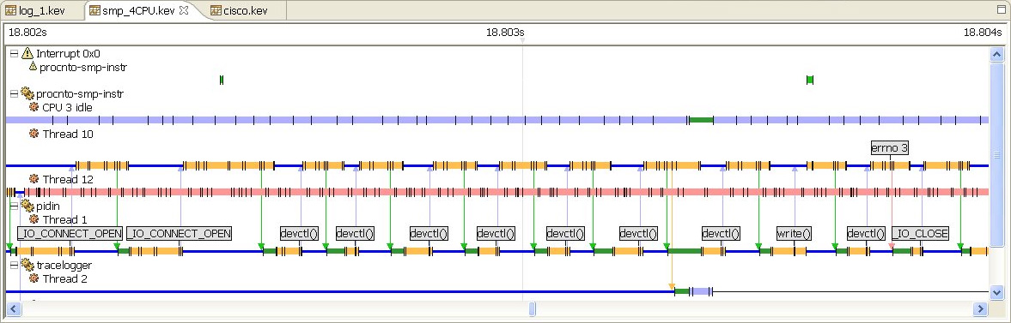
Task: Click the green segment on CPU 3 idle bar
Action: click(x=701, y=120)
